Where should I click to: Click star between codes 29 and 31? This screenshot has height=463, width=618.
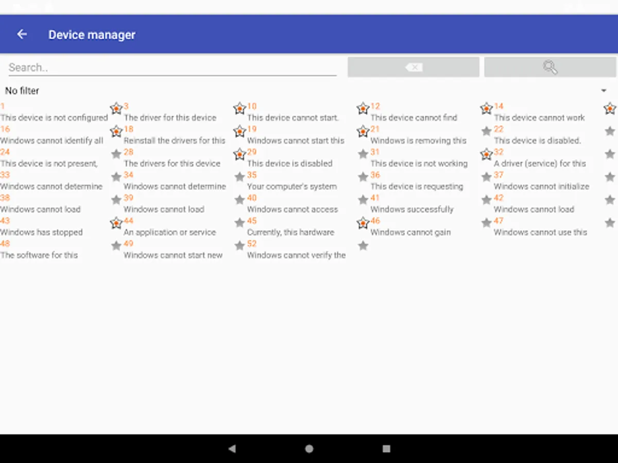(x=363, y=154)
